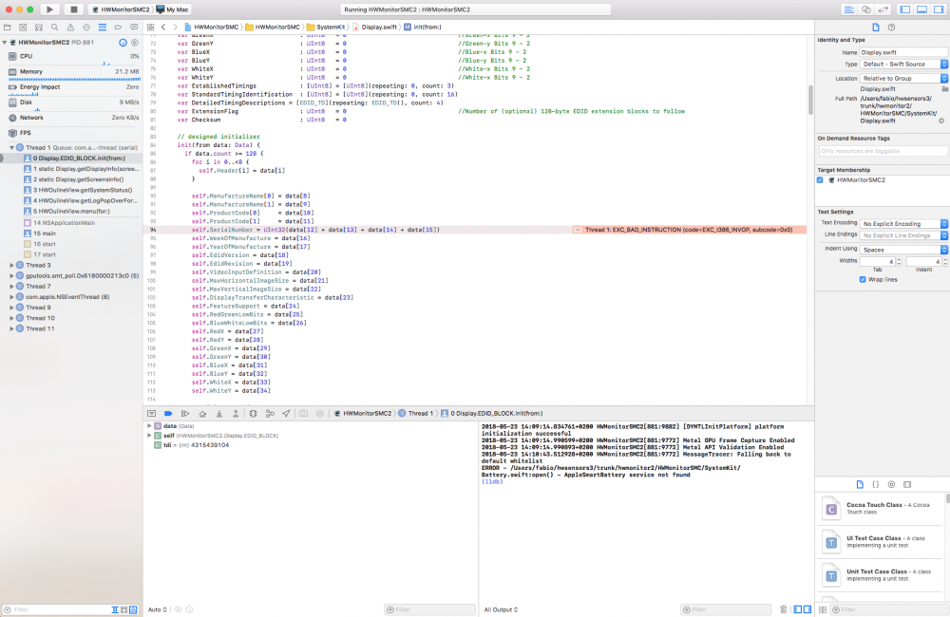Click the related items grid icon

point(150,28)
